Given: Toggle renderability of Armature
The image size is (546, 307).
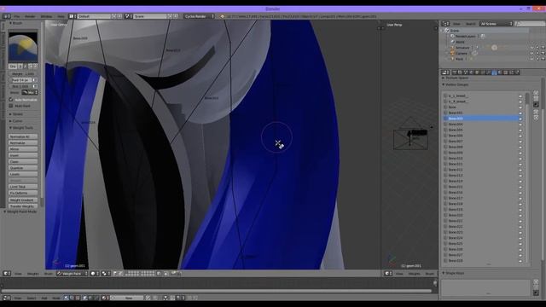Looking at the screenshot, I should pyautogui.click(x=543, y=48).
